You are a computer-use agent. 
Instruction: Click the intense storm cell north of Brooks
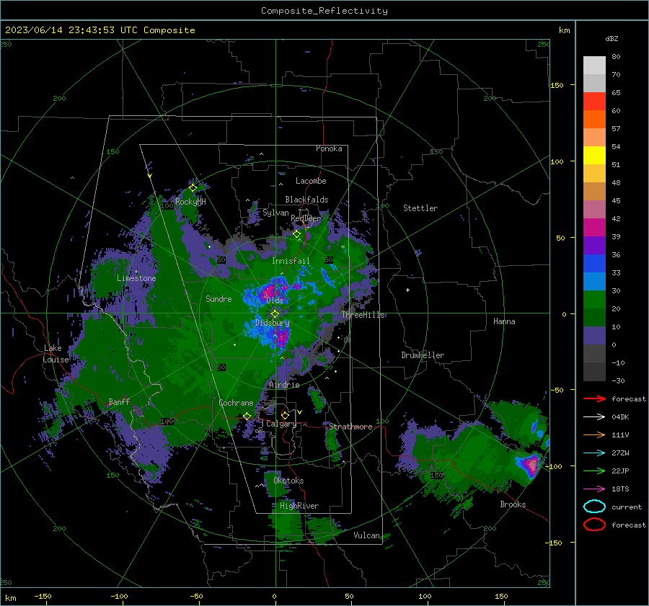(x=530, y=465)
